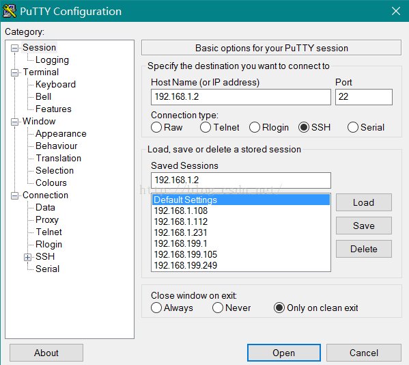Click the Cancel button
The image size is (409, 365).
[x=364, y=353]
